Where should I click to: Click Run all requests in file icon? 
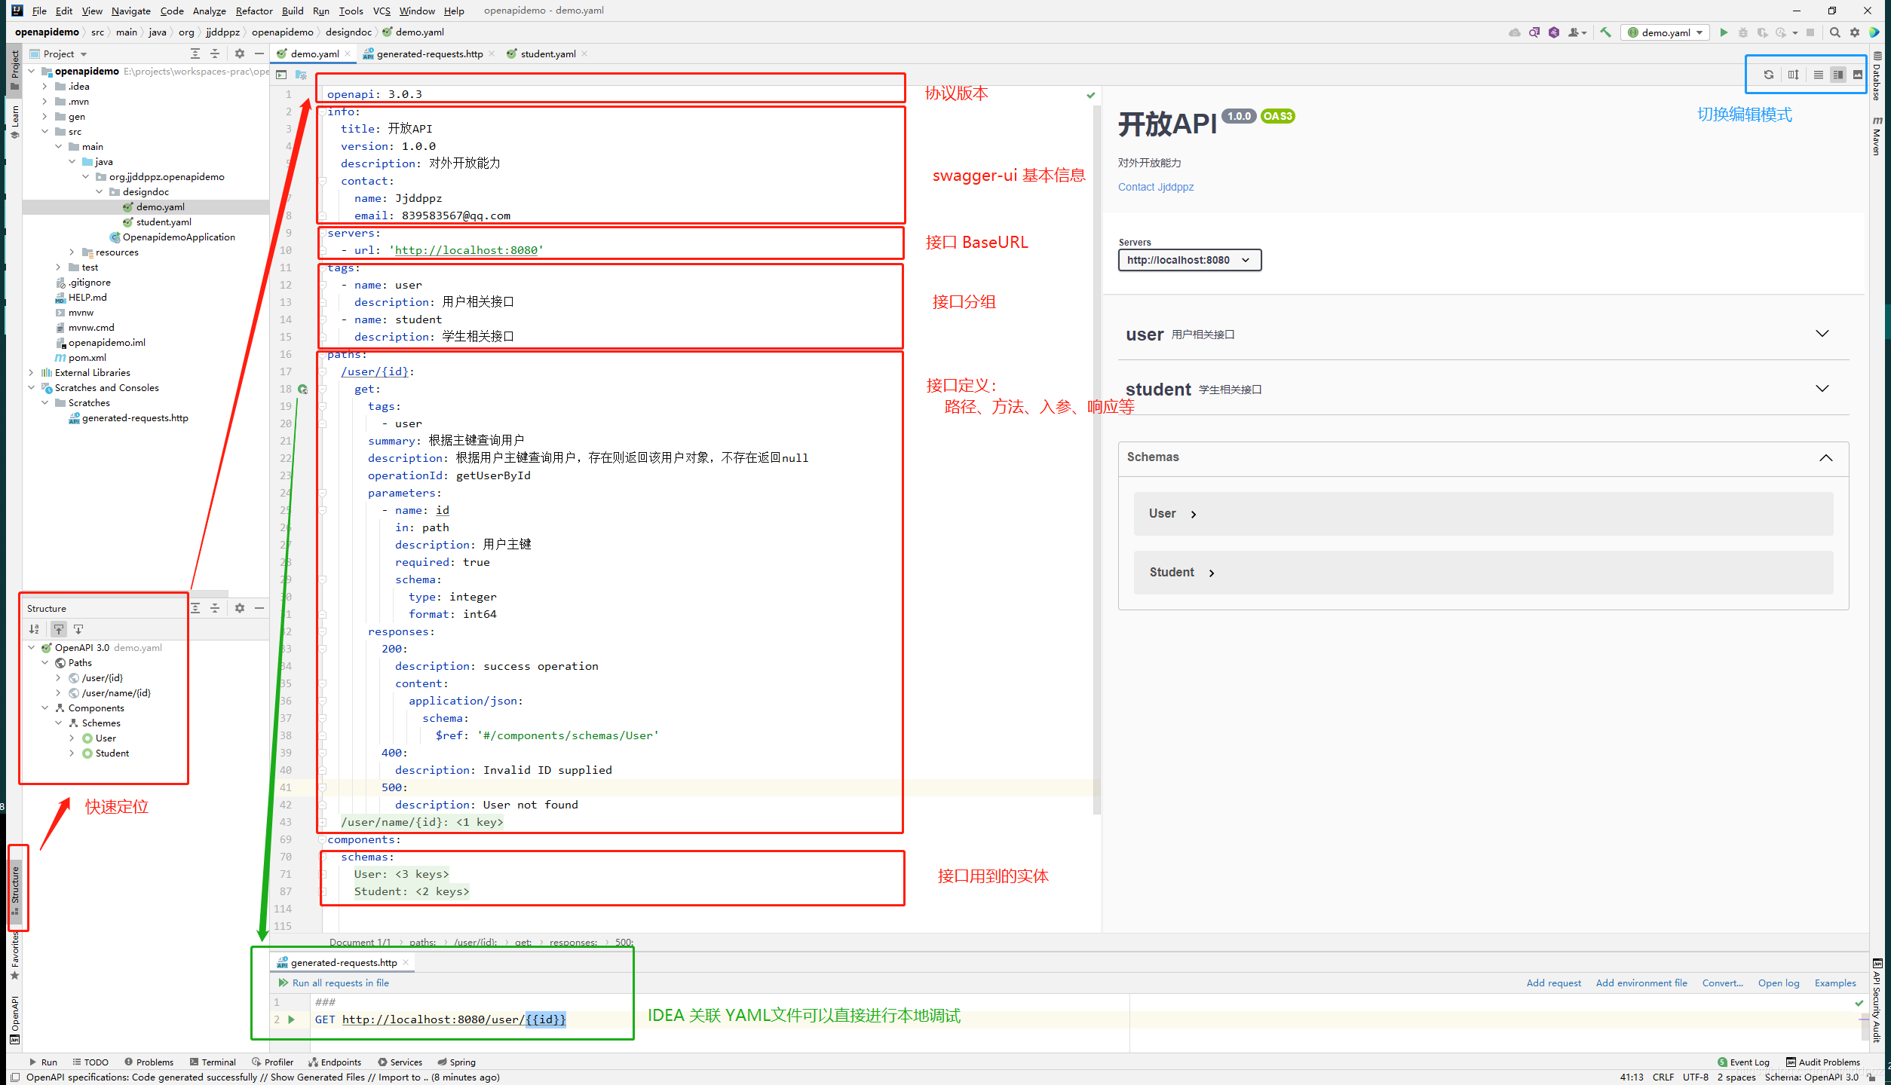click(283, 983)
